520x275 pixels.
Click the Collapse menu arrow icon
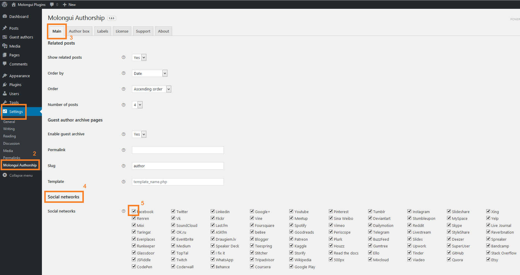(x=5, y=175)
